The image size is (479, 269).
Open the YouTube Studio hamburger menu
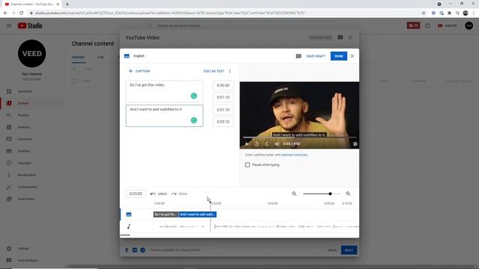point(9,25)
